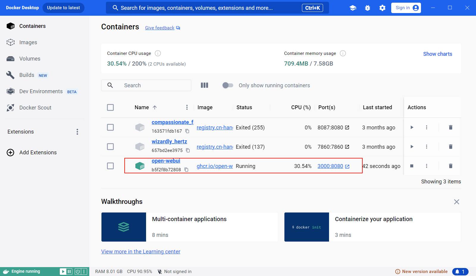The width and height of the screenshot is (476, 276).
Task: Delete the open-webui container
Action: coord(451,166)
